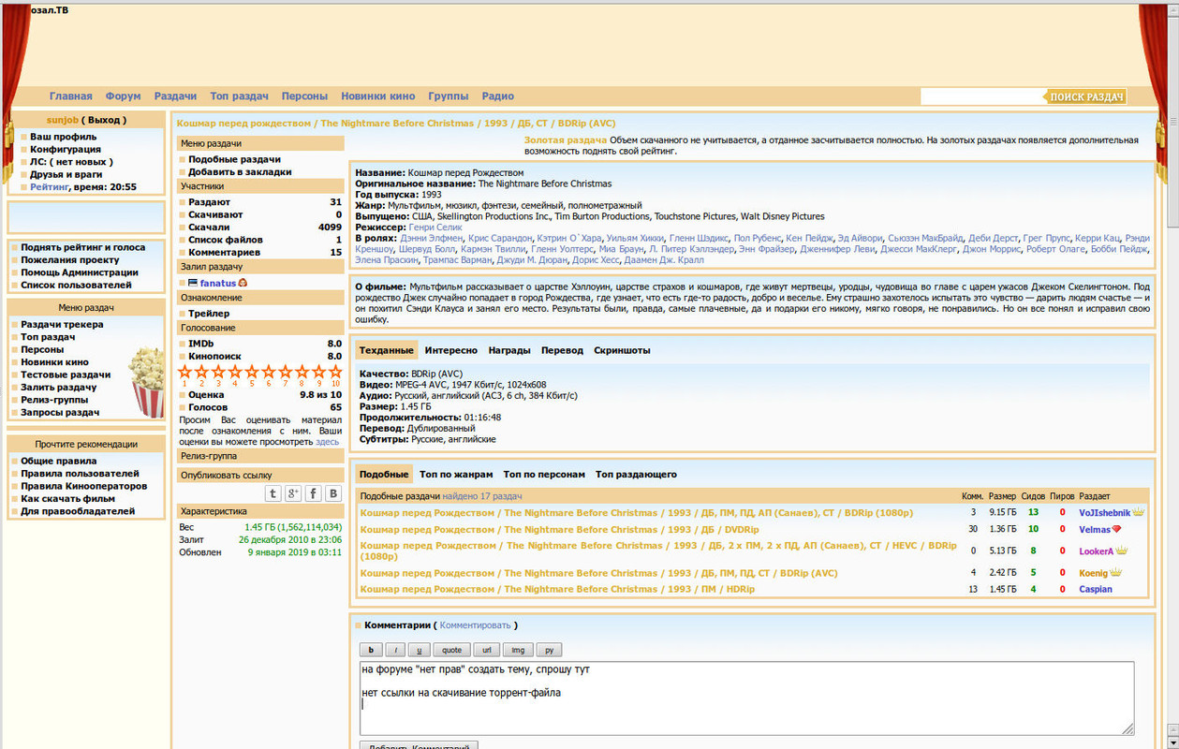Click the heart icon next to Velmas
Viewport: 1179px width, 749px height.
(x=1116, y=529)
